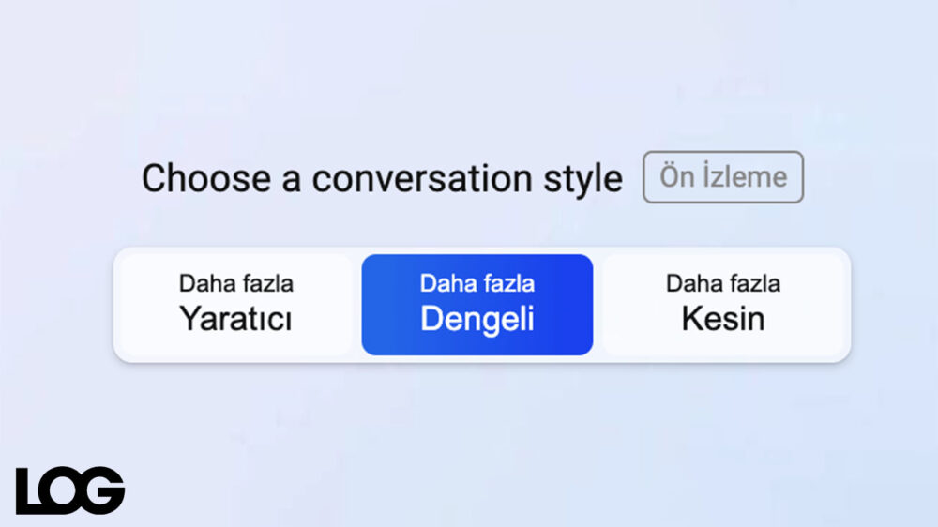Click "Daha fazla" above Kesin
Image resolution: width=938 pixels, height=527 pixels.
pyautogui.click(x=722, y=283)
